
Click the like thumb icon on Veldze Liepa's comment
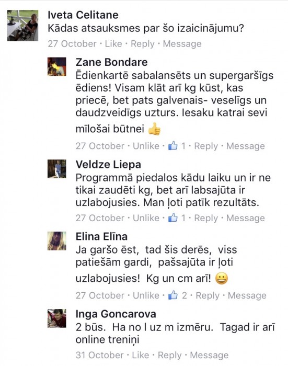point(172,218)
